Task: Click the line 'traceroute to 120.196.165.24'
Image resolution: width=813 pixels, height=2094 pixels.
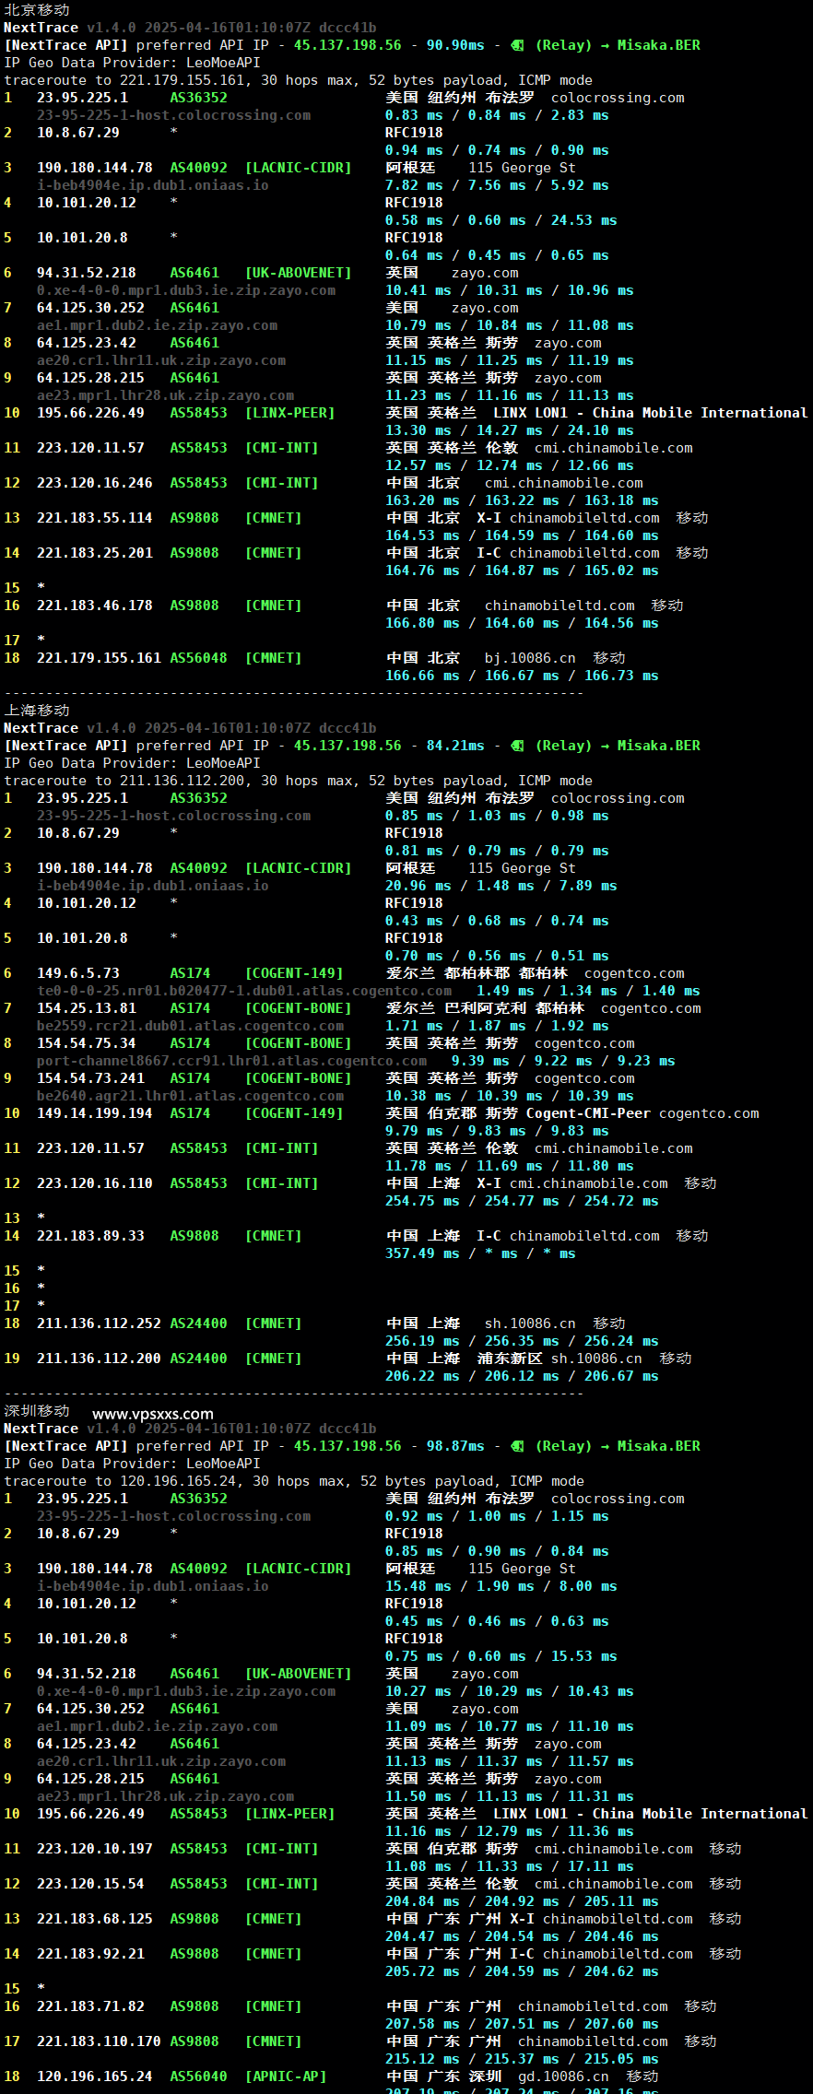Action: 294,1481
